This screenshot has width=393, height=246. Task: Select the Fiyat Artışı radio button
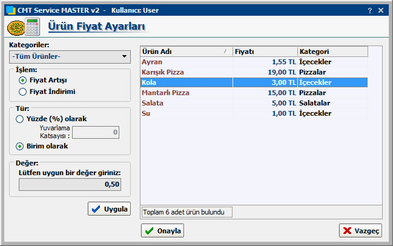pyautogui.click(x=23, y=80)
